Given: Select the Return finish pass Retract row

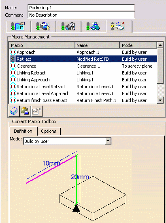Looking at the screenshot, I should (x=83, y=100).
